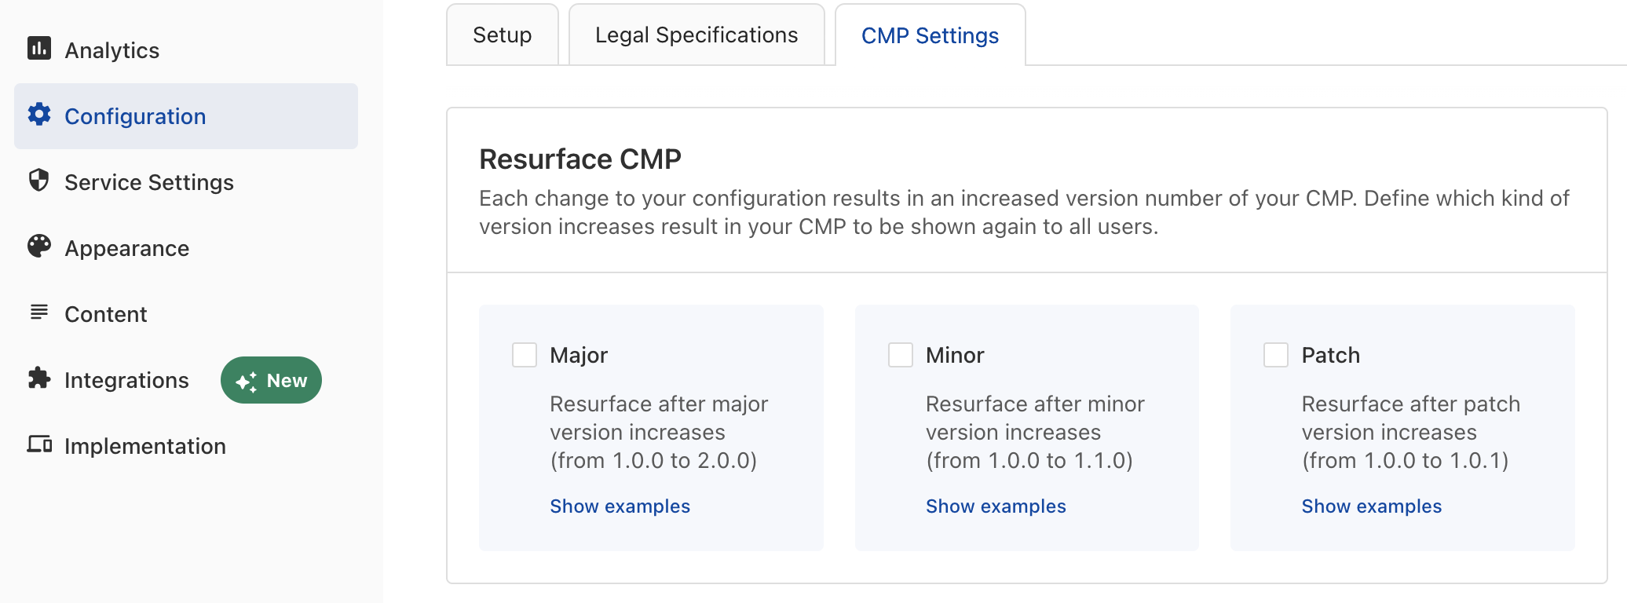Select the Service Settings shield icon

[40, 181]
